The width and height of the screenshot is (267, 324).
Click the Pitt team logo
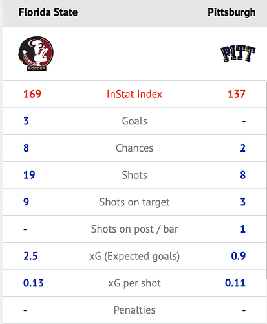pyautogui.click(x=238, y=53)
